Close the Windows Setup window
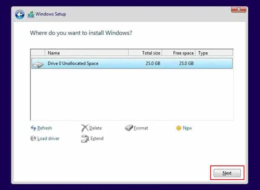Screen dimensions: 260x190 pyautogui.click(x=238, y=9)
